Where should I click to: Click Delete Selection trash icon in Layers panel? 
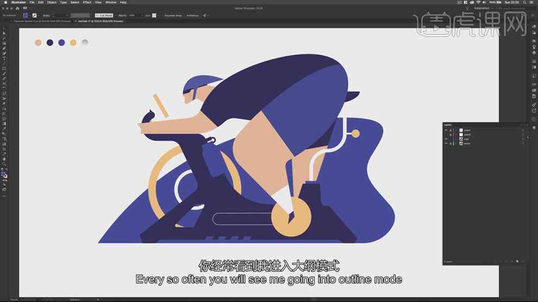[x=523, y=261]
